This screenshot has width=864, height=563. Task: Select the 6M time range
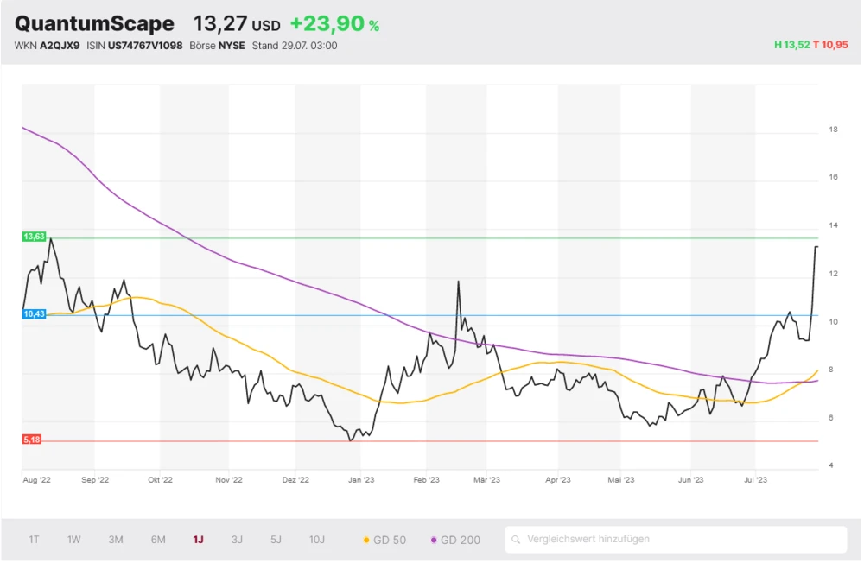158,540
